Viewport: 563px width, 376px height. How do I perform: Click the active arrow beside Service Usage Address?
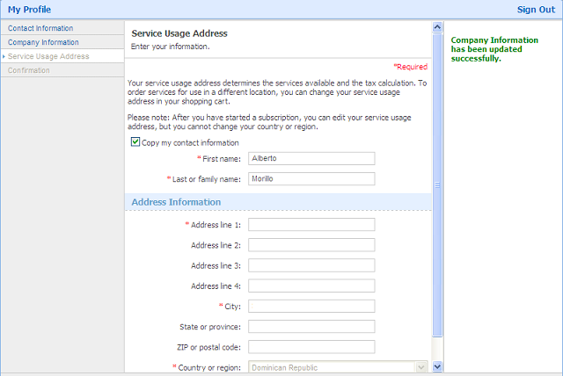click(4, 56)
